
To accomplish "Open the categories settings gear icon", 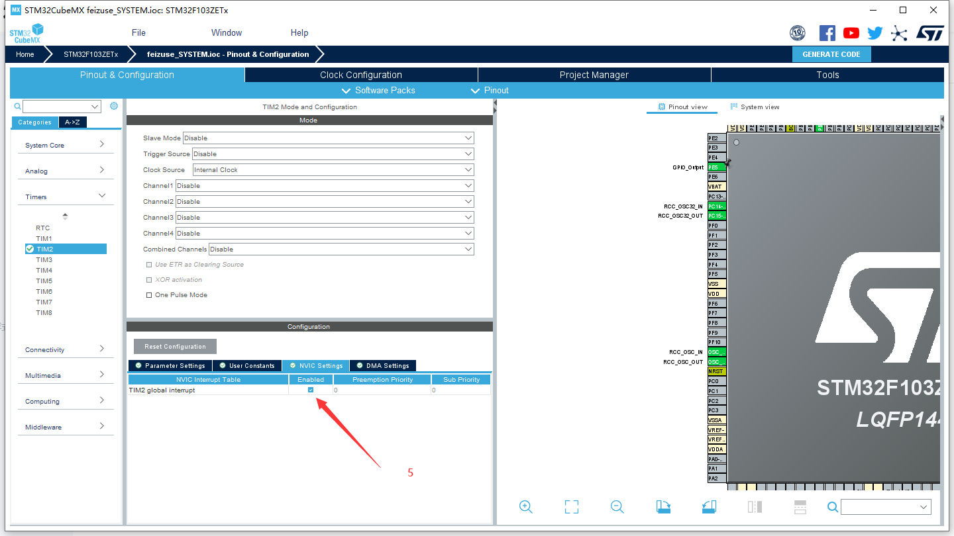I will [114, 106].
